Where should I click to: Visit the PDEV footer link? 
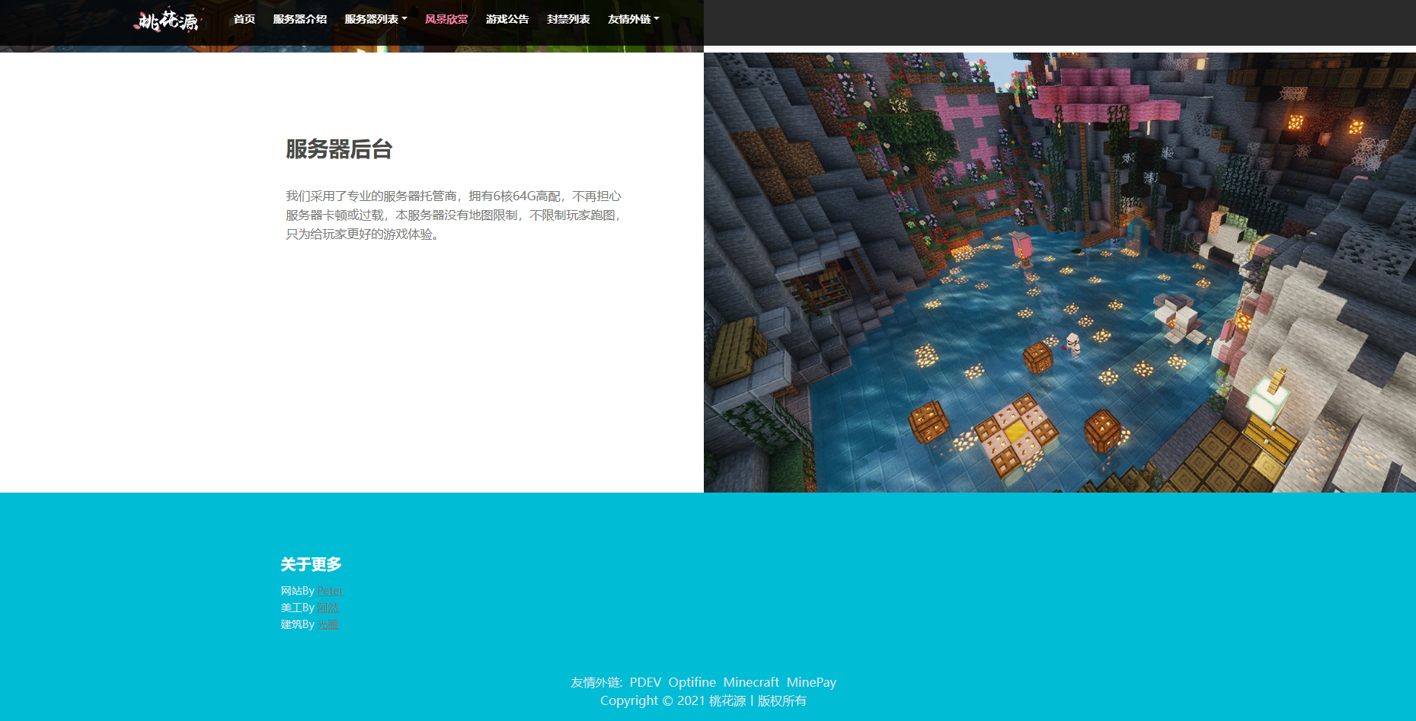tap(645, 682)
